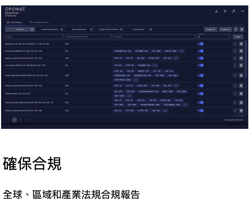Toggle the PLC Siemens SIMATIC S7-1500 008 switch
Viewport: 249px width, 216px height.
pos(200,65)
